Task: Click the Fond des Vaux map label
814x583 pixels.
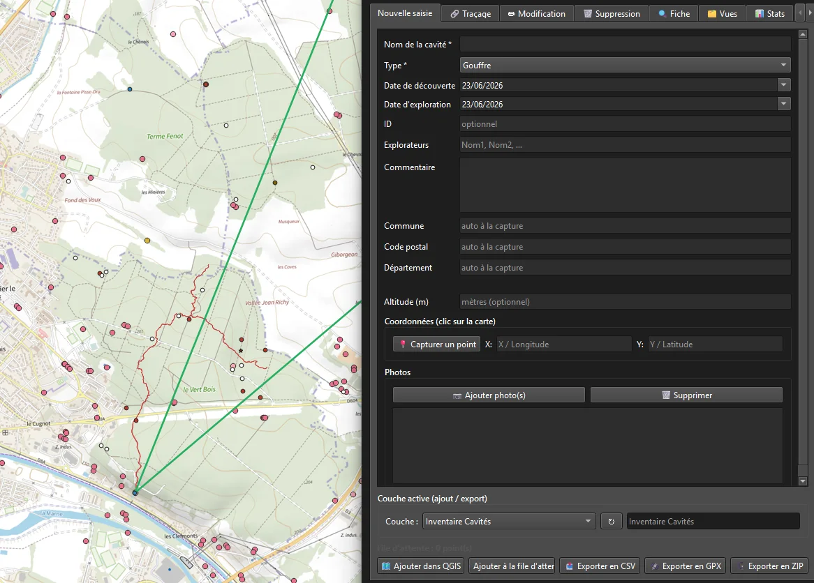Action: (82, 199)
